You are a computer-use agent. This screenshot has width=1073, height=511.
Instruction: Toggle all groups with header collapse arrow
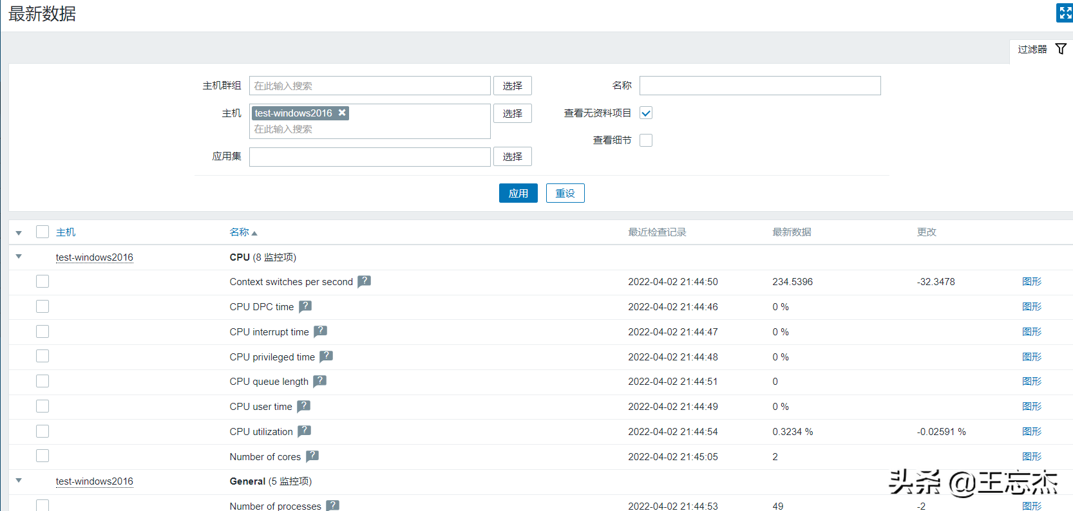(19, 232)
